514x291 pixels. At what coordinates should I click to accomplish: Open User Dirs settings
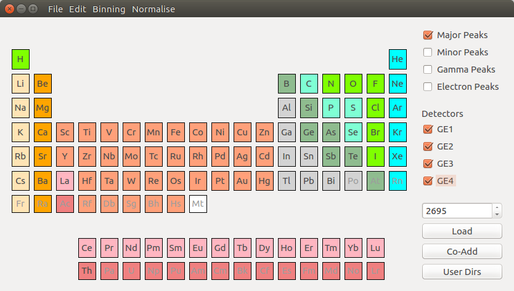point(462,271)
